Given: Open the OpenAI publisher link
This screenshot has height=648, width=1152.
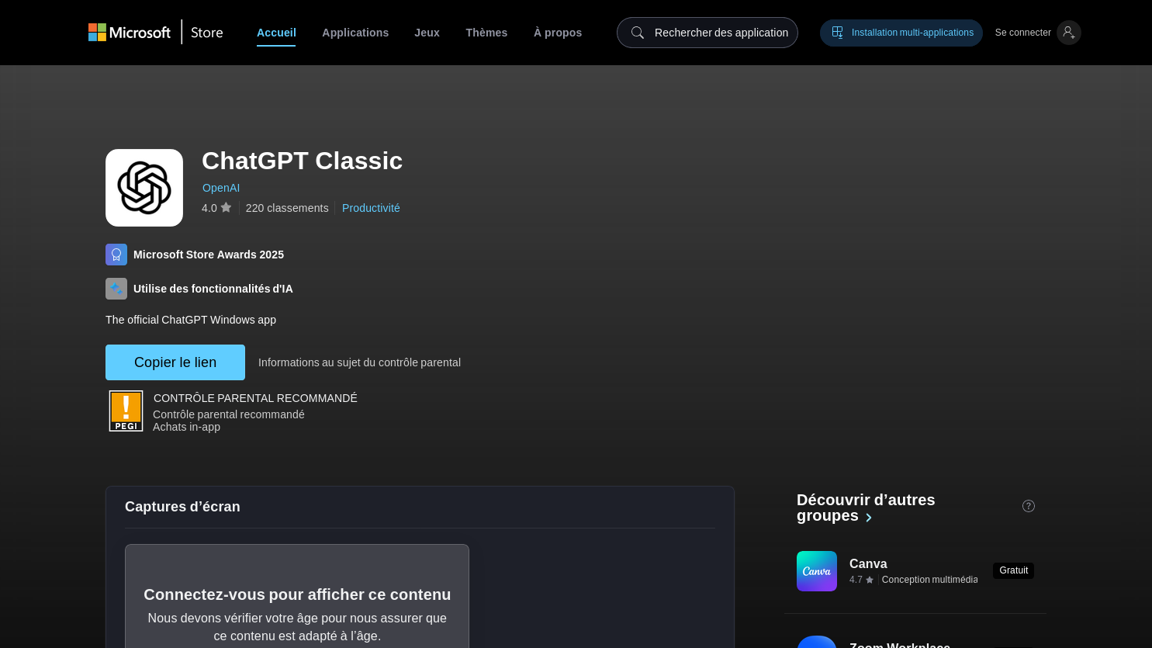Looking at the screenshot, I should point(221,188).
